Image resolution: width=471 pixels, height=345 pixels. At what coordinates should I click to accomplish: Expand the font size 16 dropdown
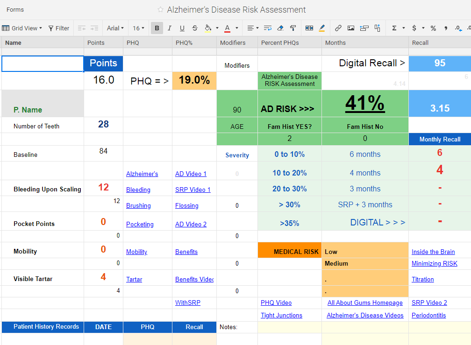(x=139, y=28)
